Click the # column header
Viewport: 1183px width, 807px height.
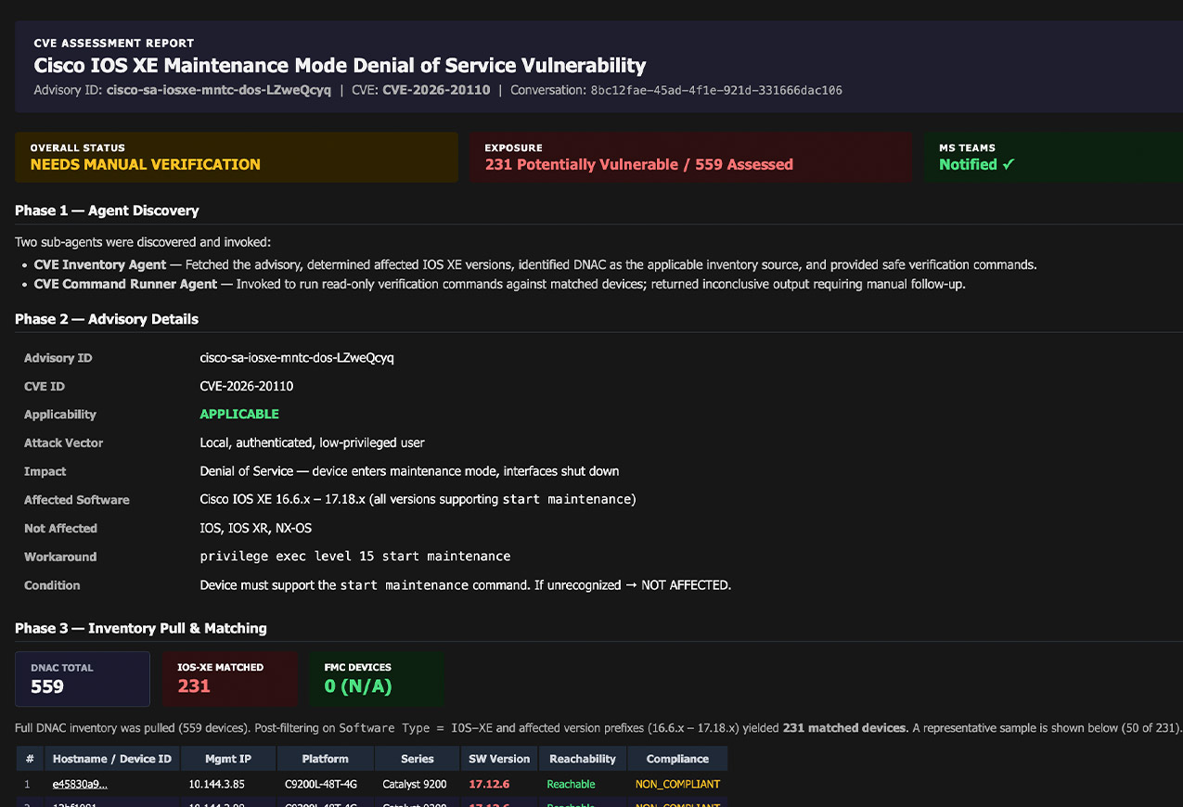30,759
